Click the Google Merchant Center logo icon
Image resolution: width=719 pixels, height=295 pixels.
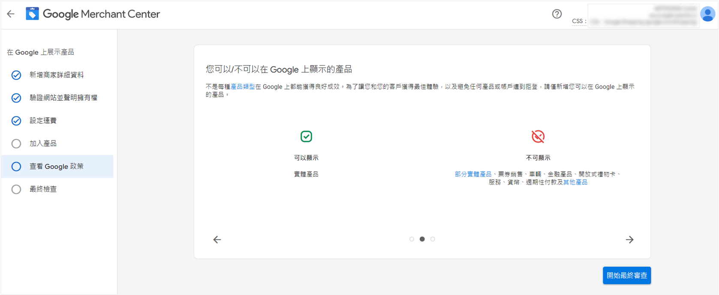click(x=32, y=14)
